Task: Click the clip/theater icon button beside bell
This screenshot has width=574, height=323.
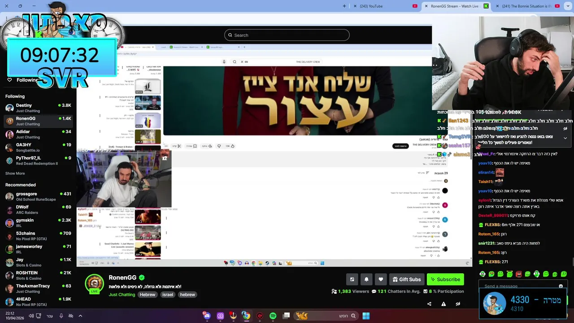Action: tap(352, 279)
